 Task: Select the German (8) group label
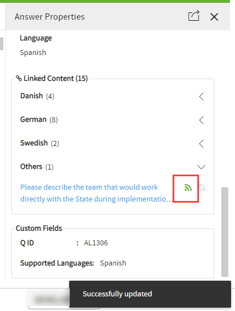coord(39,120)
